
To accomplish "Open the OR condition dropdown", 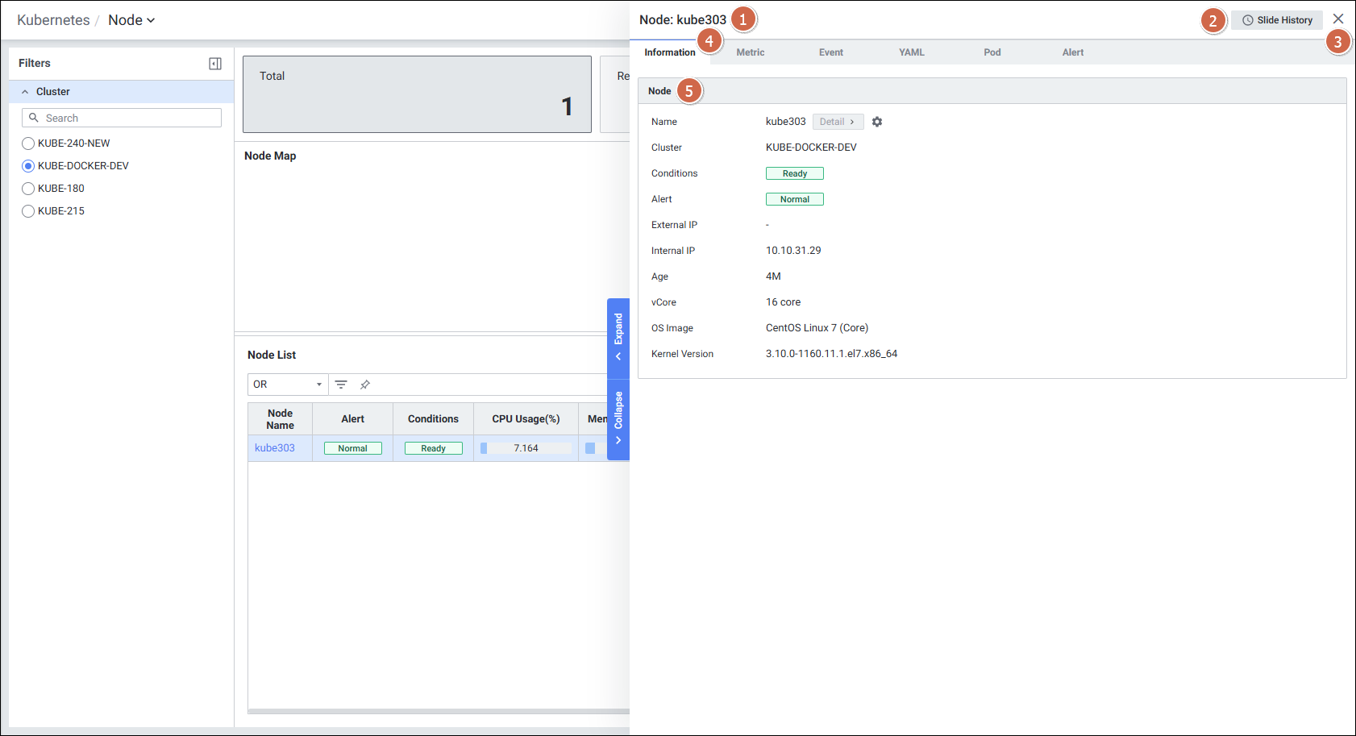I will (x=288, y=385).
